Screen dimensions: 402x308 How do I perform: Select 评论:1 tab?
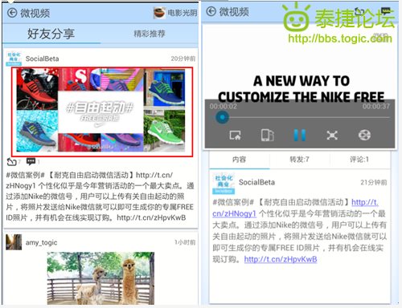(x=359, y=160)
